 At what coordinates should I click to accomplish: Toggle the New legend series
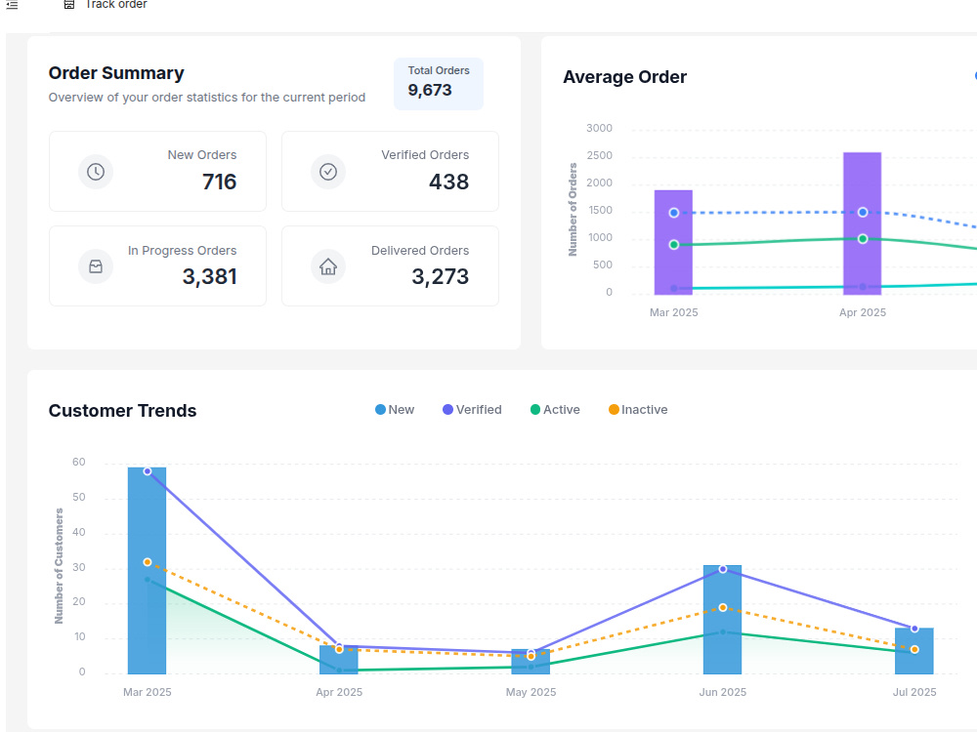(x=395, y=410)
